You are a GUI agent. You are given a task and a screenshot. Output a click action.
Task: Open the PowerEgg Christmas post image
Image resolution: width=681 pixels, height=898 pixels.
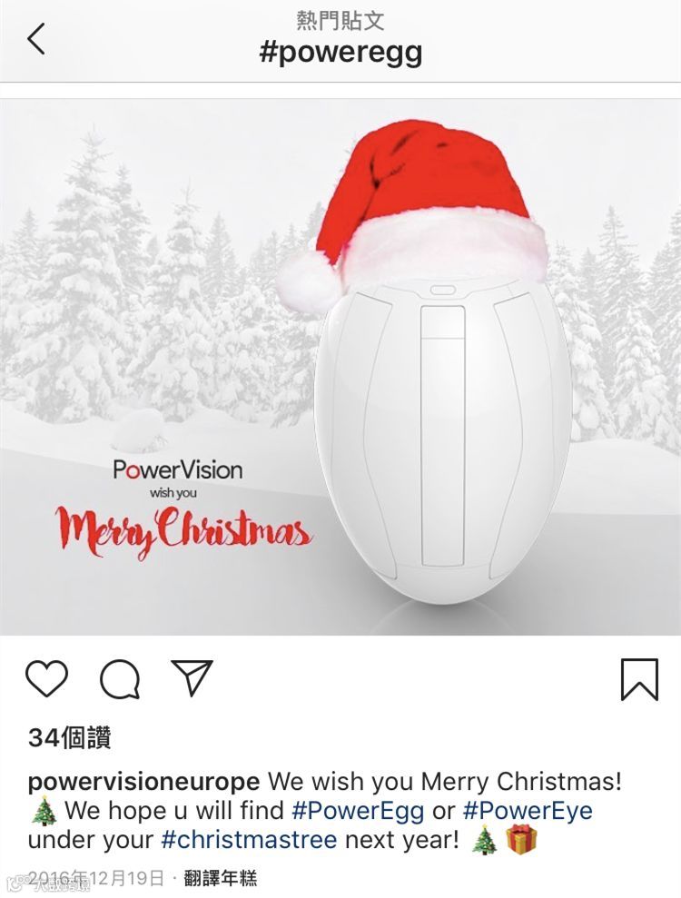point(340,367)
